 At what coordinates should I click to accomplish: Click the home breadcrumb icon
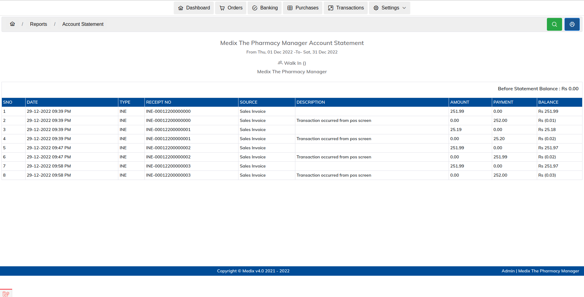(x=12, y=24)
